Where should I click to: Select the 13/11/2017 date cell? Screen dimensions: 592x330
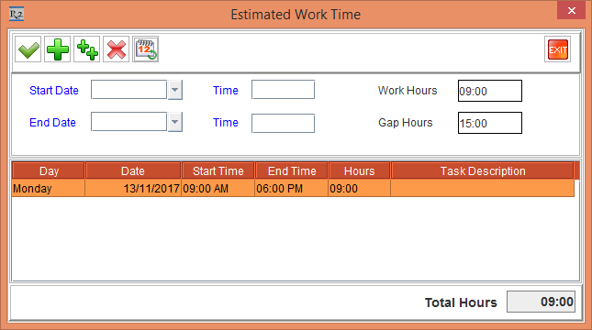tap(133, 188)
